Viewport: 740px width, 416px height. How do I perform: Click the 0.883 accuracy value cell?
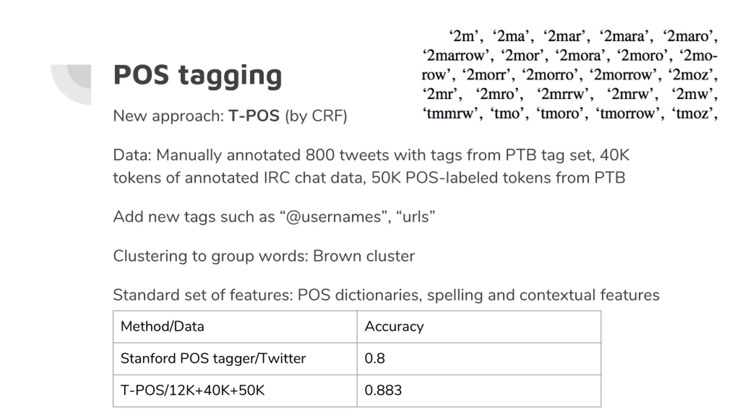point(479,391)
